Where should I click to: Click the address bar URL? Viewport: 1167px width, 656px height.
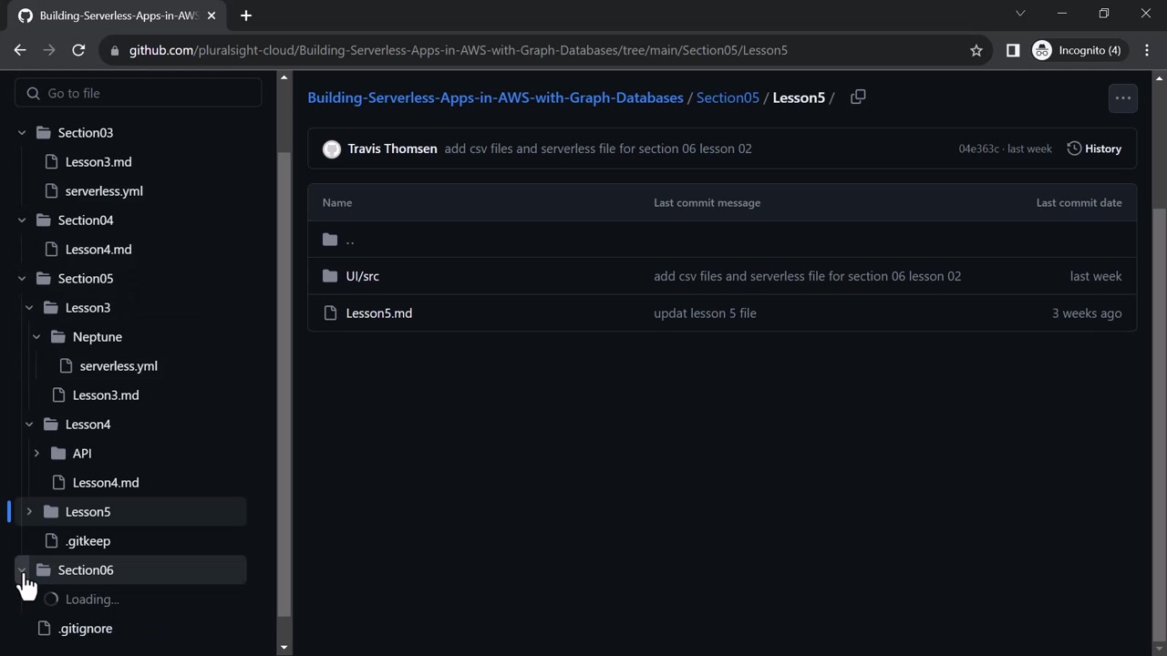pyautogui.click(x=459, y=50)
